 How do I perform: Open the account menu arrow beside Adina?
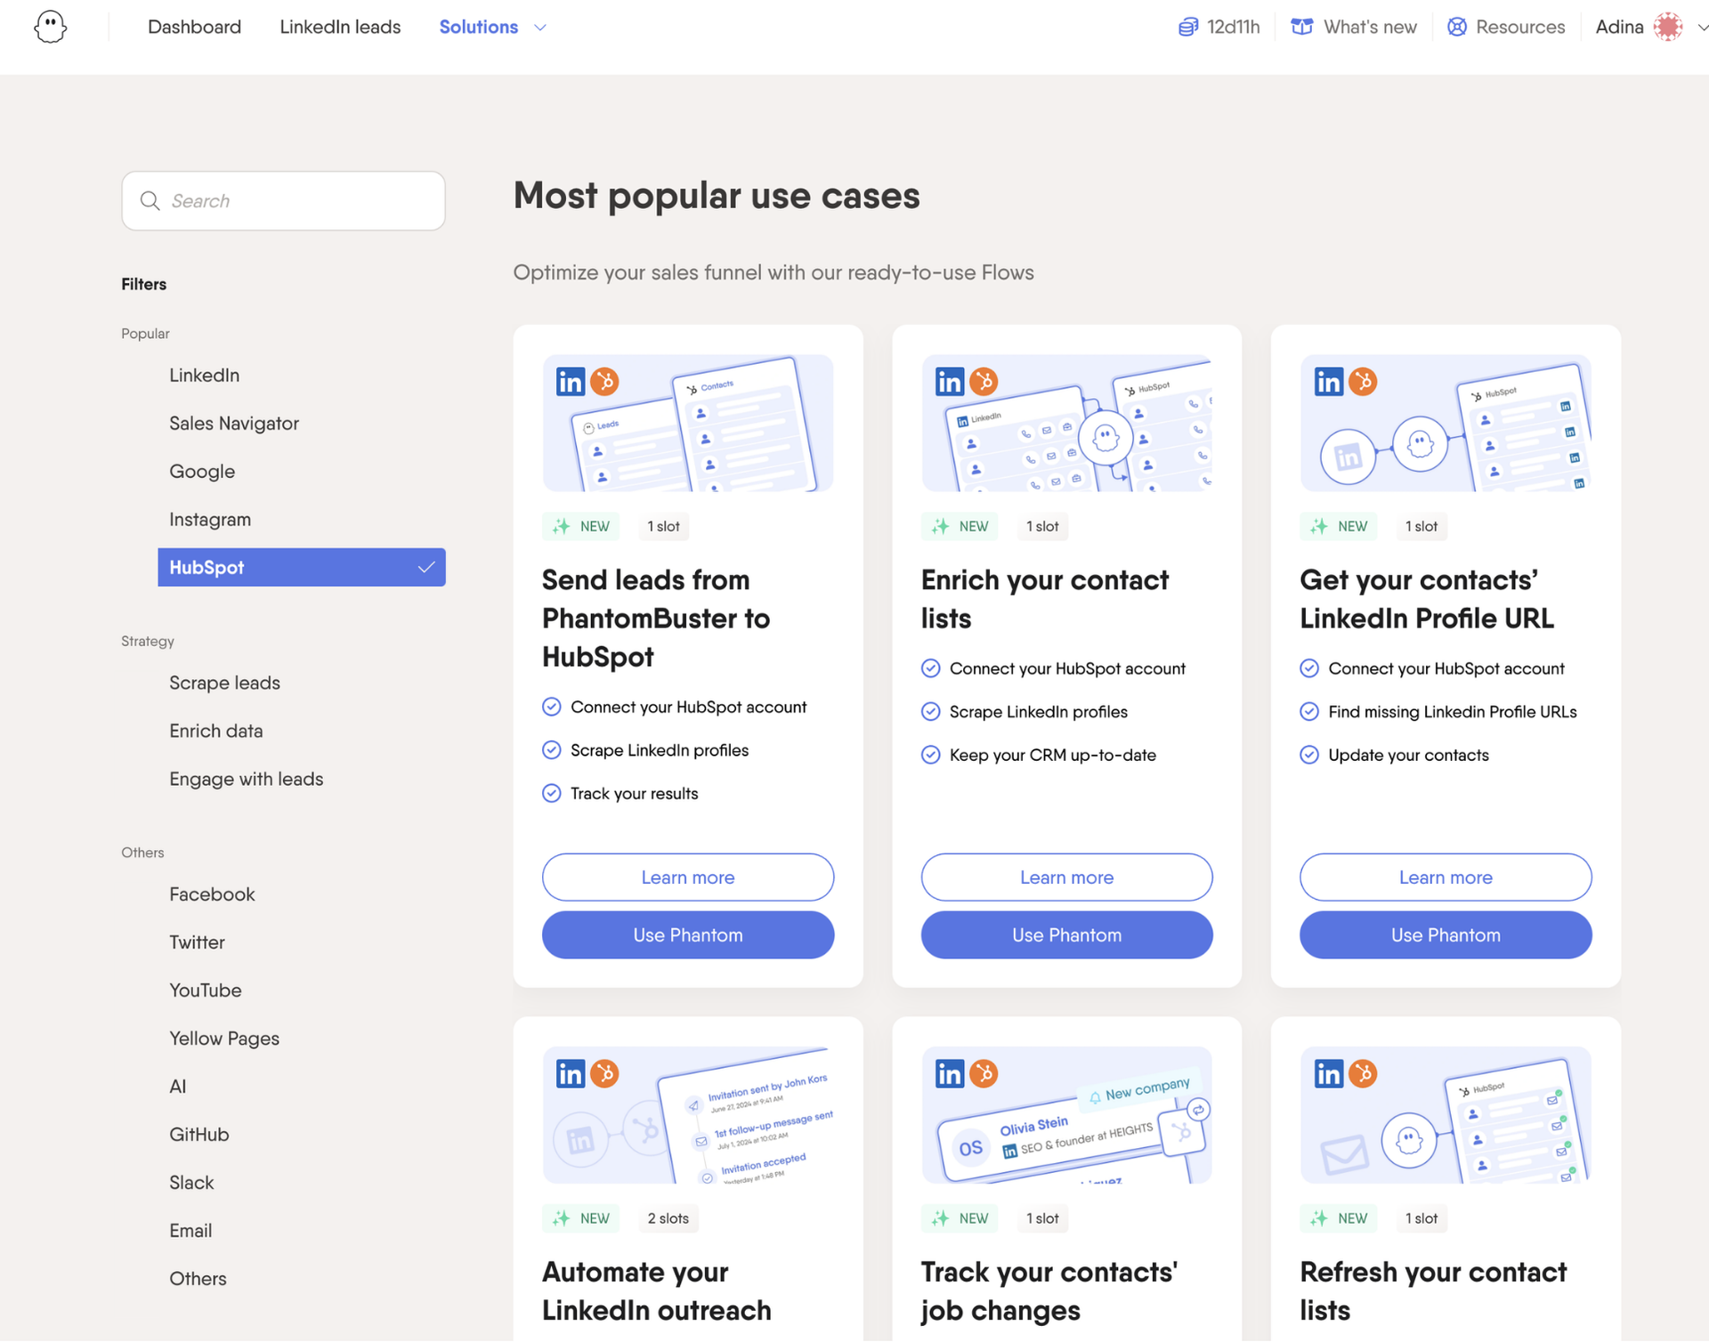tap(1701, 28)
